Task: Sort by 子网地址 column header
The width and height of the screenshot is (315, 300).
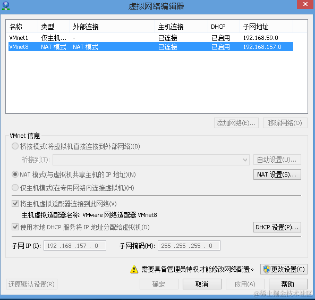Action: (x=266, y=27)
